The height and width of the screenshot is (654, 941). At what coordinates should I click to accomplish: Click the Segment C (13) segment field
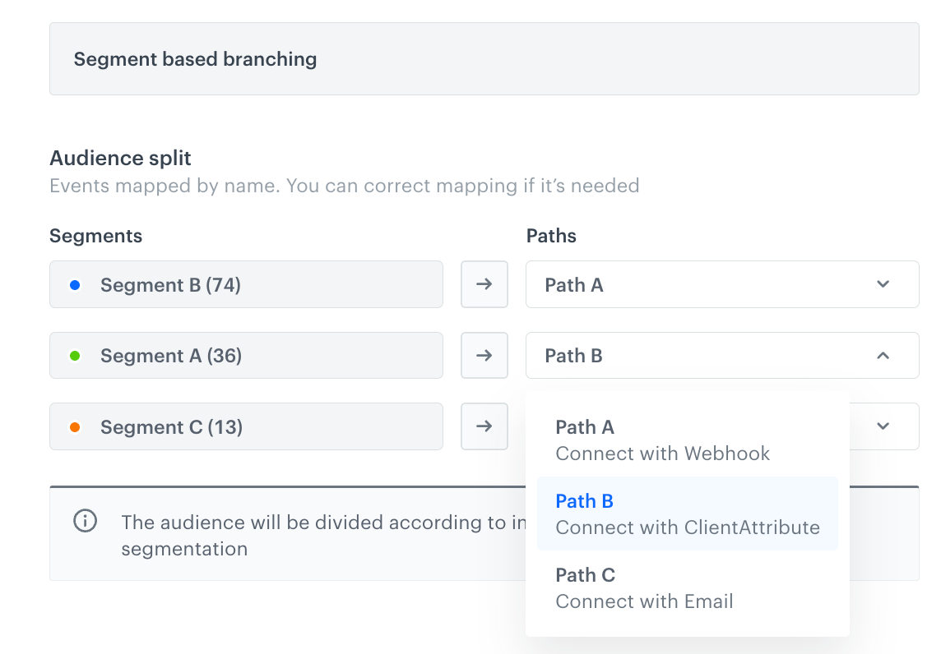pos(246,426)
